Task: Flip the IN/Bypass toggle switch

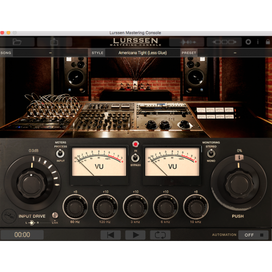Action: click(135, 158)
